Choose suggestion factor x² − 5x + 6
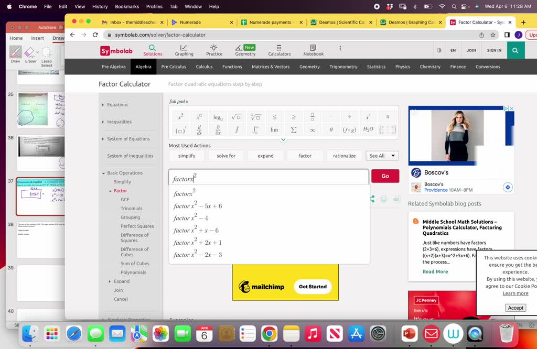537x349 pixels. (198, 206)
